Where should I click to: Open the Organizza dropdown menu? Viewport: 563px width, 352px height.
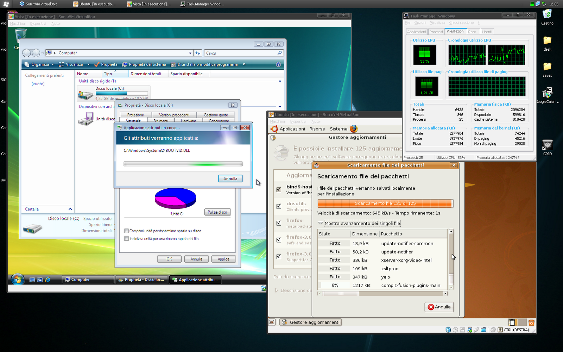pos(40,64)
